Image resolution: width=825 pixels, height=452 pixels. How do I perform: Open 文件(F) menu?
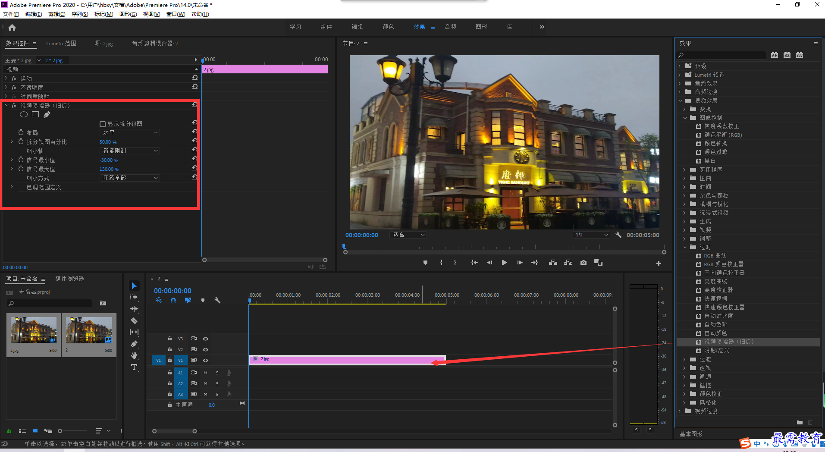11,14
